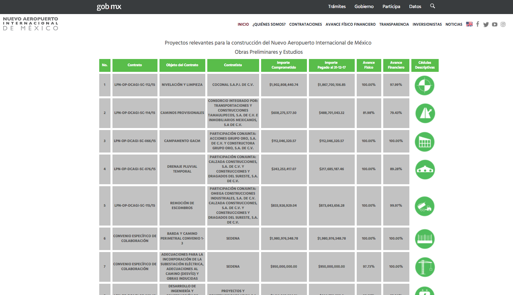Open cédula crane icon for Subestación Eléctrica row
Viewport: 513px width, 295px height.
coord(425,267)
